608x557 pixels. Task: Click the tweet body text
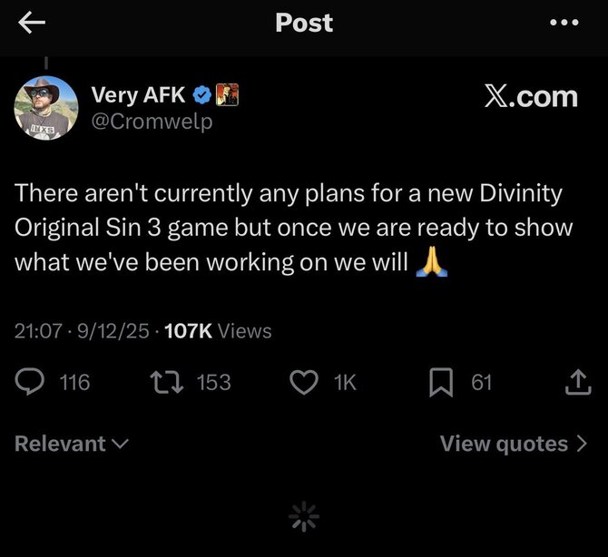[x=290, y=228]
